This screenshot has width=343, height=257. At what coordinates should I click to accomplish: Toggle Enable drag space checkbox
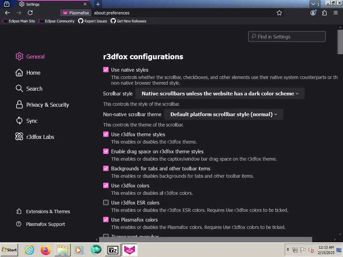point(106,151)
